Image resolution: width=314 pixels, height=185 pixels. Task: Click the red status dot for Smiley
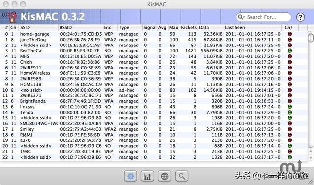coord(290,129)
